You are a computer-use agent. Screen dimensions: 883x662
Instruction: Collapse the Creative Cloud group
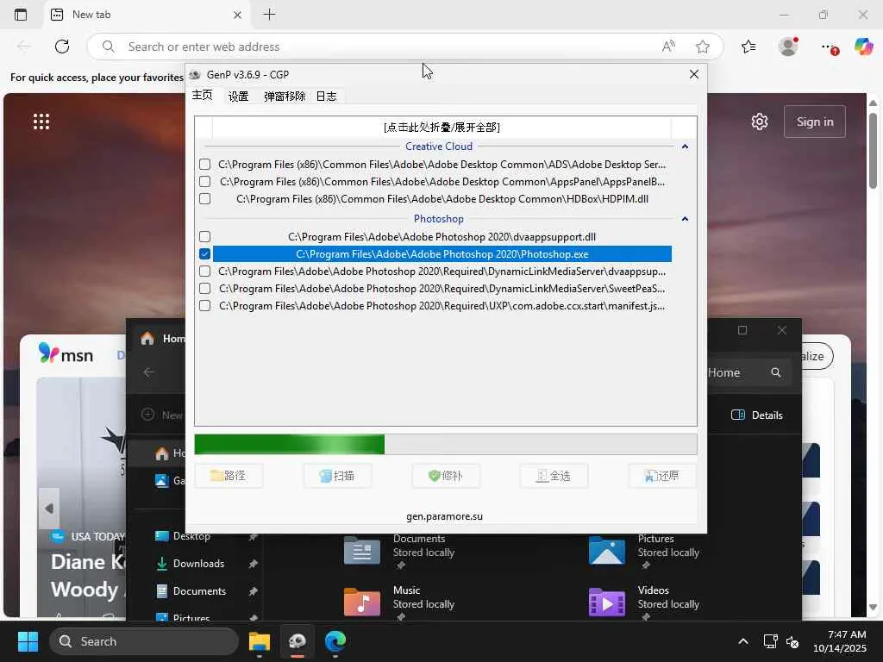[x=685, y=147]
